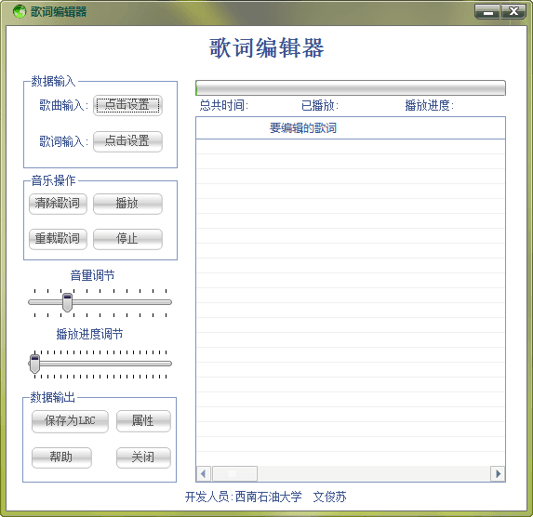Click the 总共时间 label
The image size is (533, 517).
[x=224, y=106]
